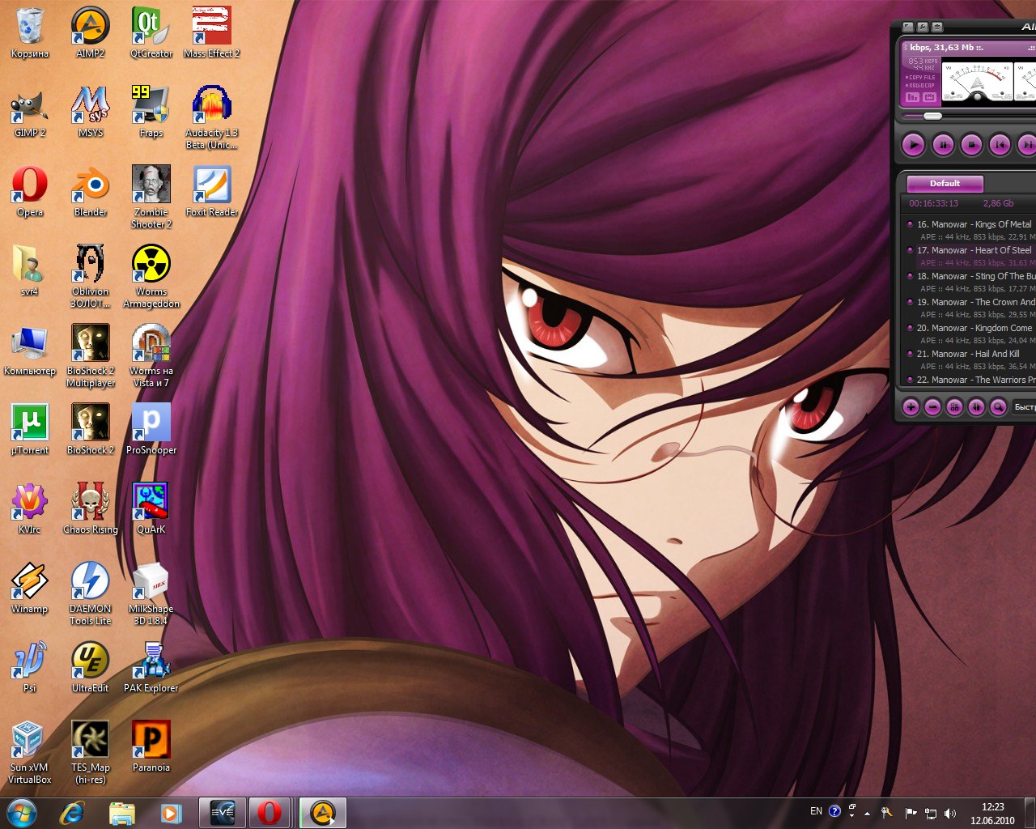Launch Blender from the desktop
This screenshot has width=1036, height=829.
[91, 191]
